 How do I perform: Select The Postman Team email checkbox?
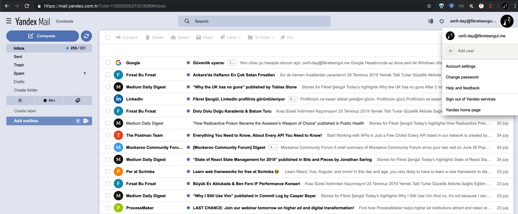[108, 135]
